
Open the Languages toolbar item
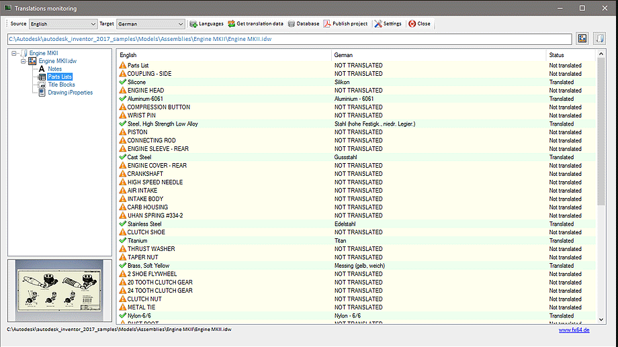pos(206,23)
